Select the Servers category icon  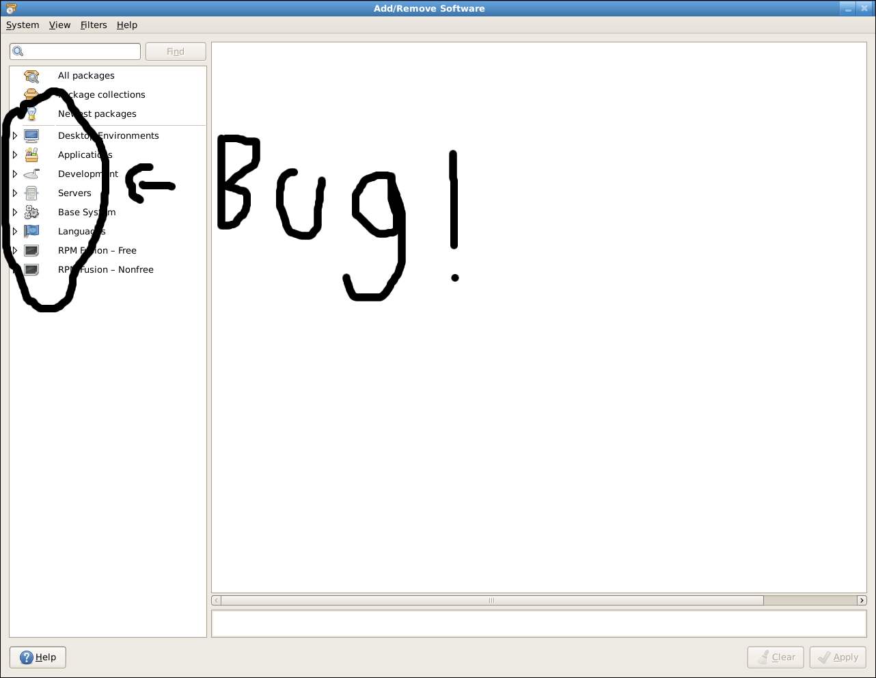point(31,193)
